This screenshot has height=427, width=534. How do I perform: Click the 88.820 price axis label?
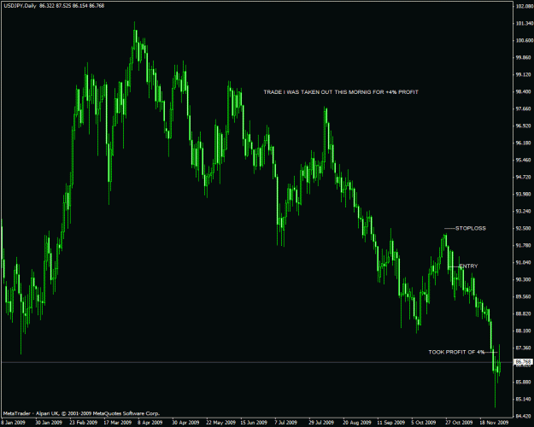(524, 313)
